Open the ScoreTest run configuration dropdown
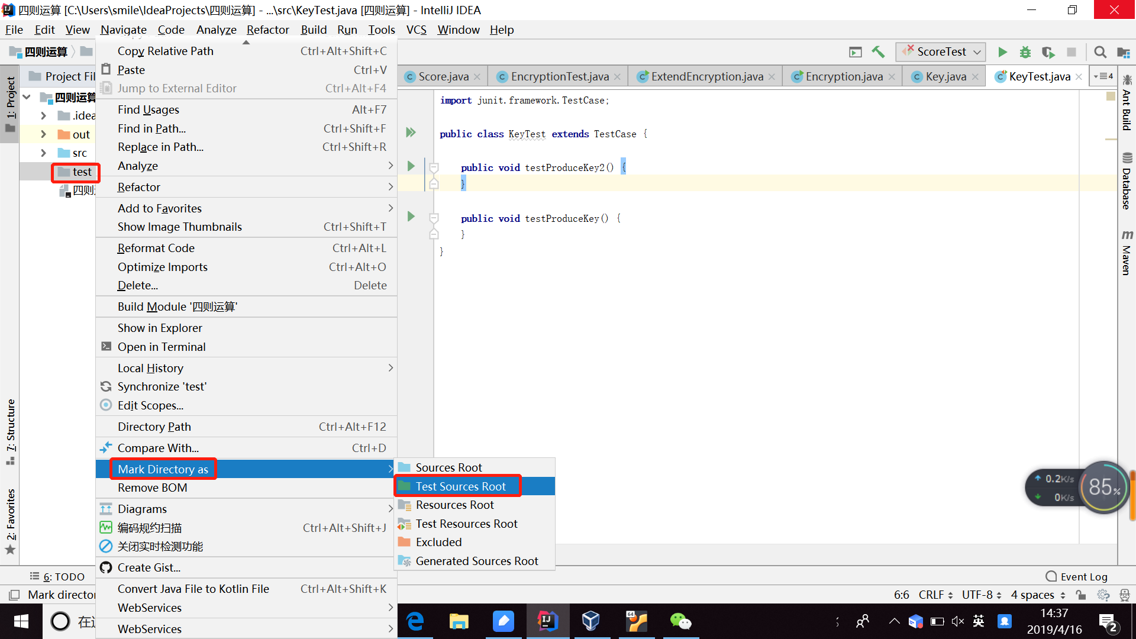The width and height of the screenshot is (1136, 639). click(x=941, y=52)
